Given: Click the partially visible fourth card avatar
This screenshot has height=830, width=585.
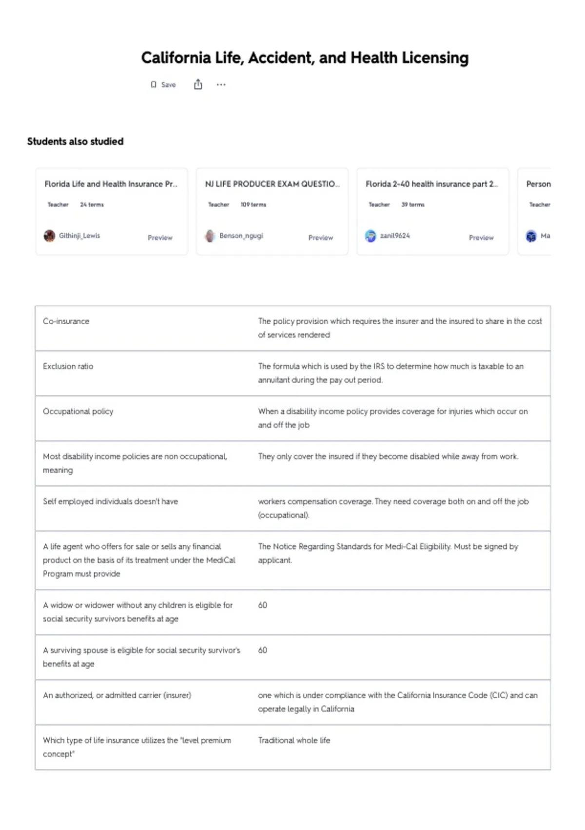Looking at the screenshot, I should coord(531,236).
